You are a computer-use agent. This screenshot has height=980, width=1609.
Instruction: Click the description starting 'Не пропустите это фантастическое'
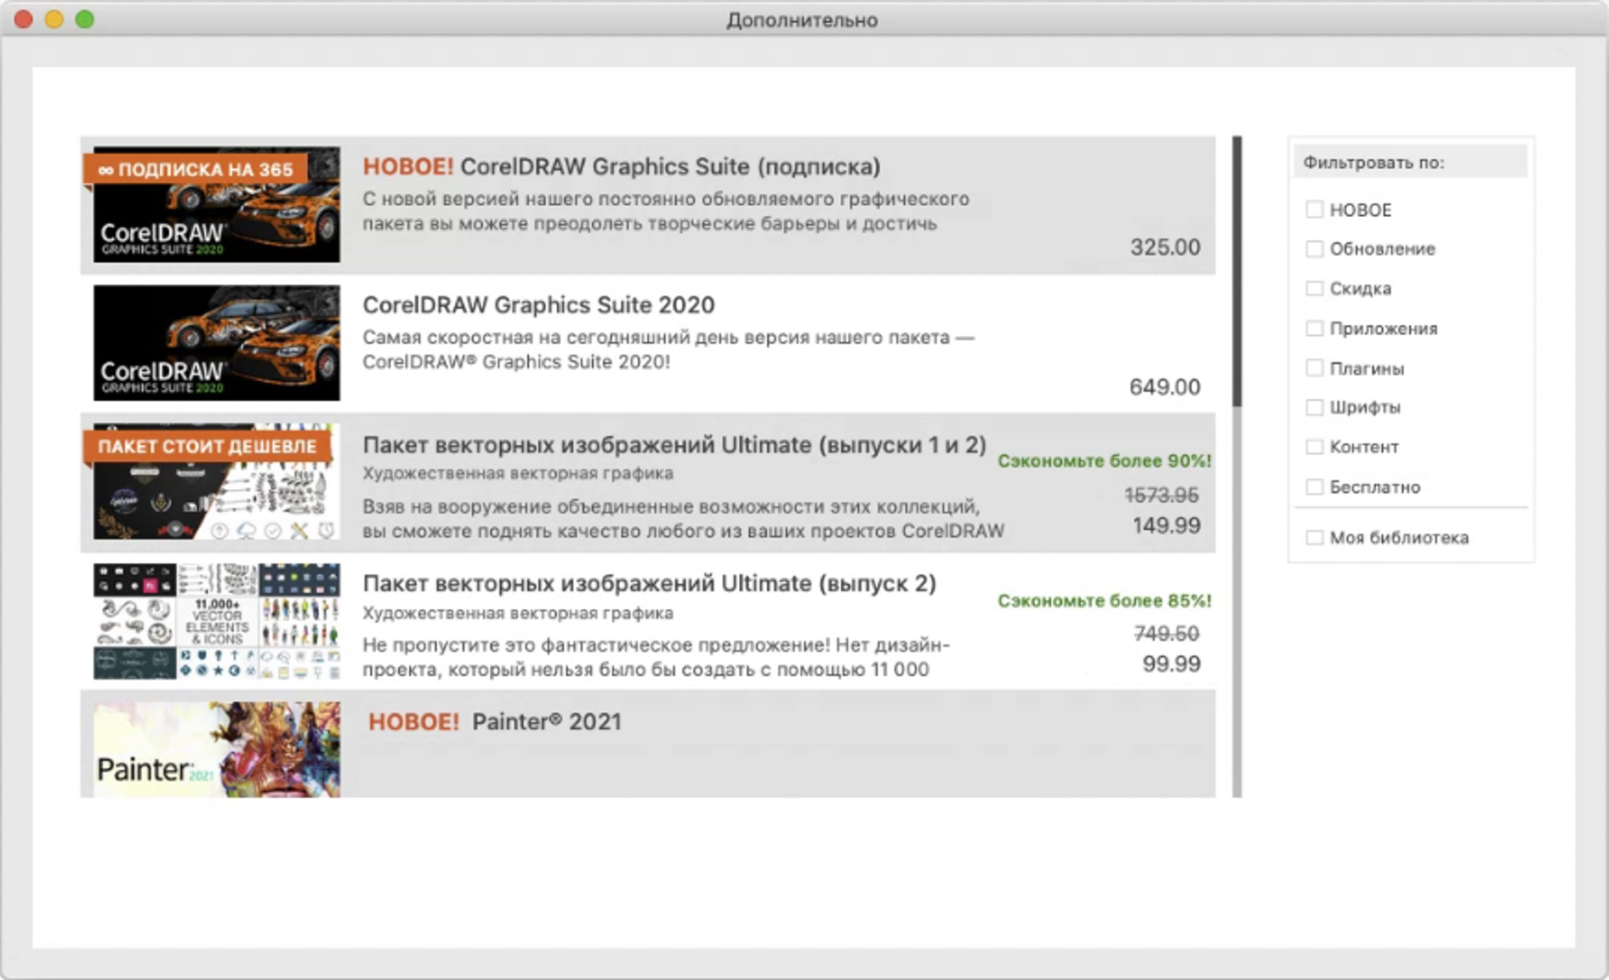(657, 658)
